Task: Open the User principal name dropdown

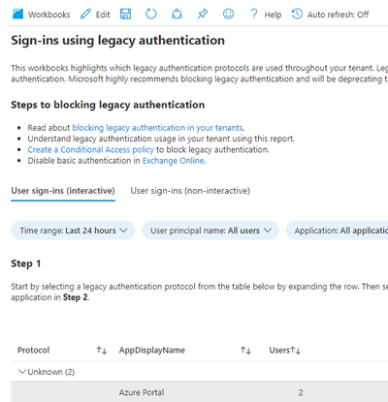Action: (210, 231)
